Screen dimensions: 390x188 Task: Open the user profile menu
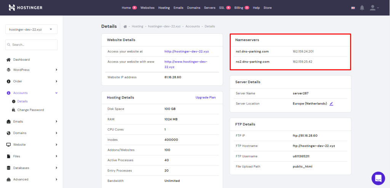374,8
